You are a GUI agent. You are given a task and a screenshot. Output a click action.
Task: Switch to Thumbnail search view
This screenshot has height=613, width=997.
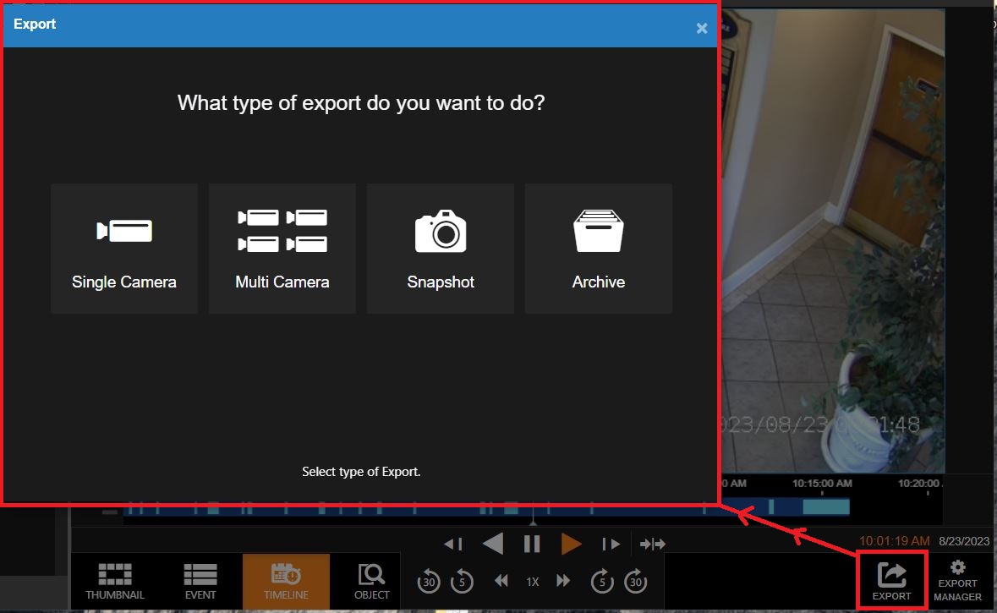coord(115,581)
